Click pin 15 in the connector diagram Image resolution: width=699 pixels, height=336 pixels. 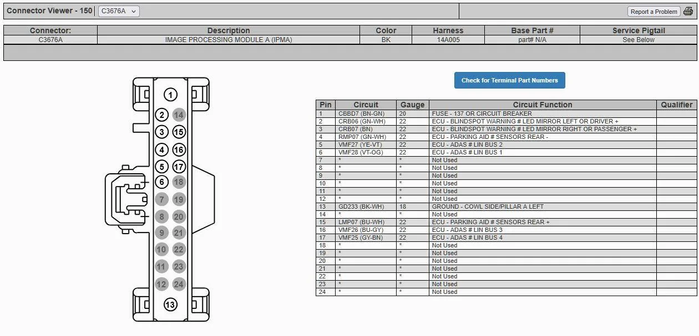[x=178, y=132]
